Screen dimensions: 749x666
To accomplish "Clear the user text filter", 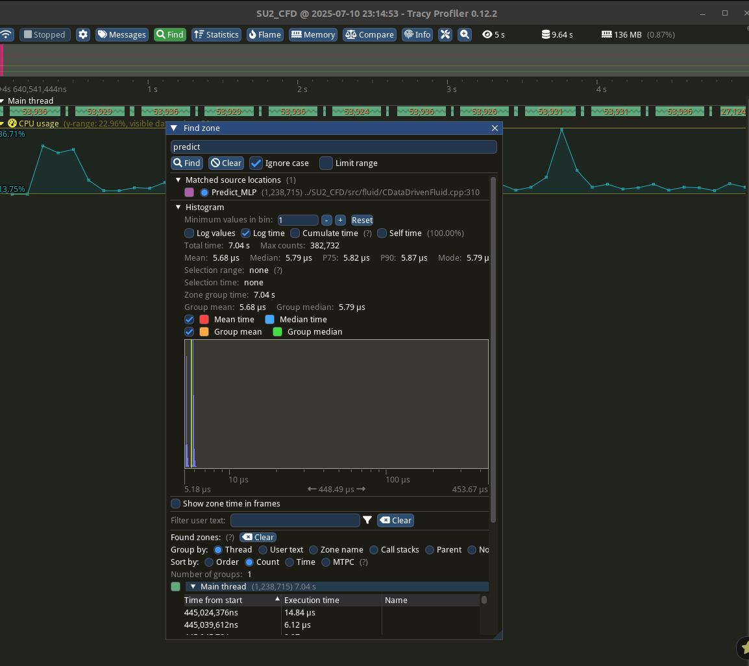I will click(395, 520).
